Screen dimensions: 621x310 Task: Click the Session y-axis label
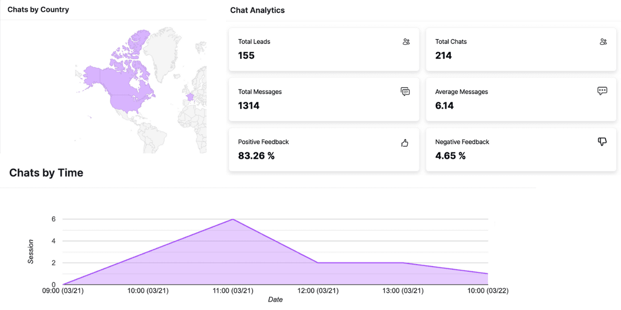click(x=31, y=251)
